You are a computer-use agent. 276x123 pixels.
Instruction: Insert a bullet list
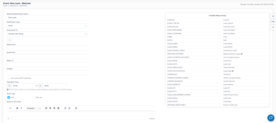pos(65,108)
